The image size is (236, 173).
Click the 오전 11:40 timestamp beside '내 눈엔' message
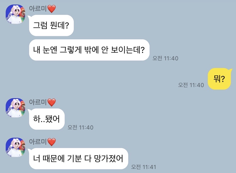(x=165, y=58)
